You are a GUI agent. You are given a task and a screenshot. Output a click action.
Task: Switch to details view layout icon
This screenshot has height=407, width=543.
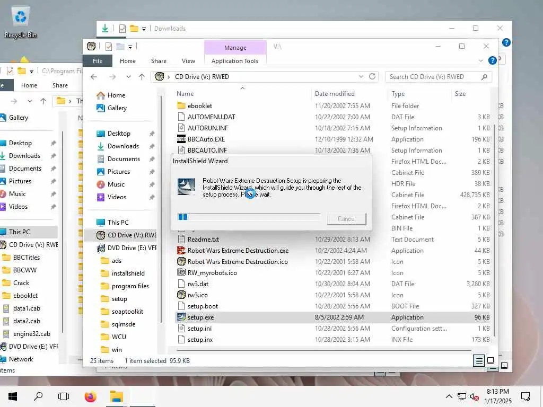[x=479, y=360]
